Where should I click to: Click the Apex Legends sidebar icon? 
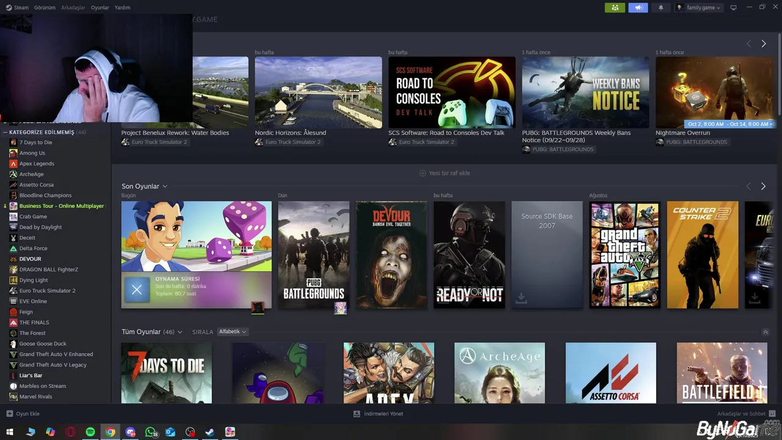click(13, 164)
